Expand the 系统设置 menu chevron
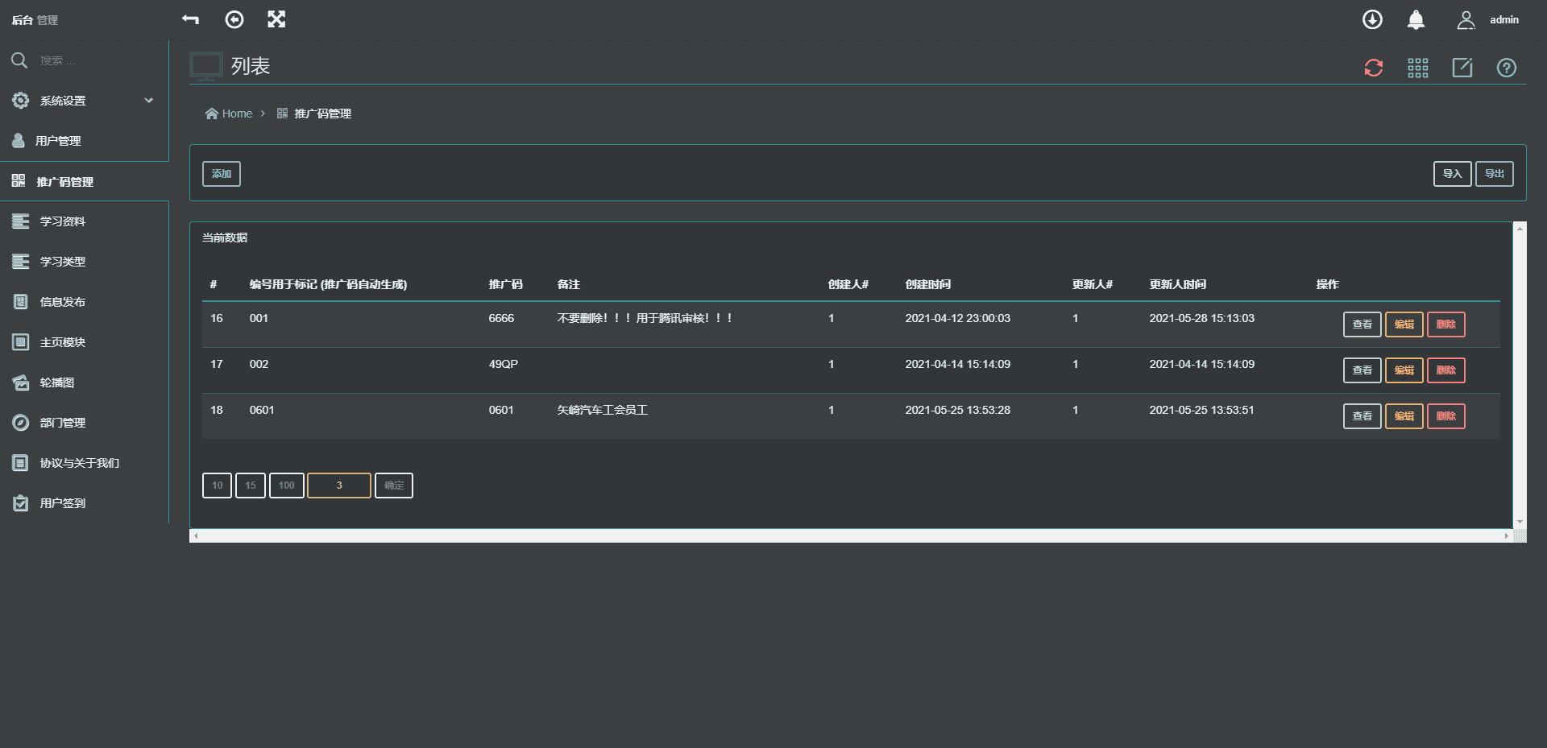The image size is (1547, 748). [149, 101]
